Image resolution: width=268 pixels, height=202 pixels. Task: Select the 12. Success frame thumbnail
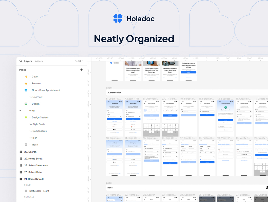click(x=226, y=118)
